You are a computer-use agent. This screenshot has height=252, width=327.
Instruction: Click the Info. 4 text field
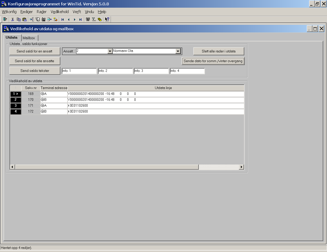pos(187,71)
